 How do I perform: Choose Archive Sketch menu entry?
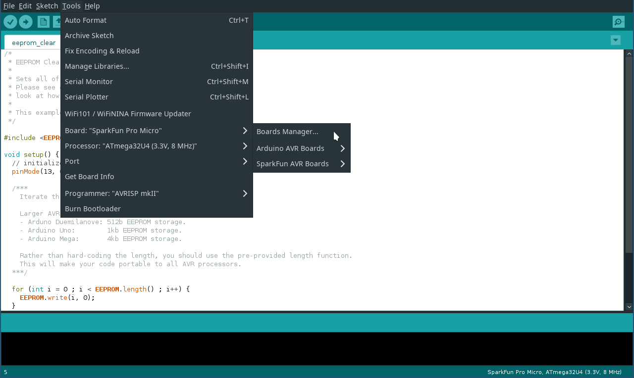[89, 36]
